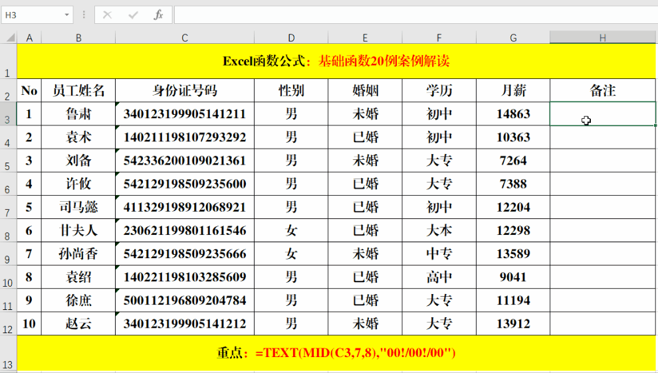Click the '月薪' header cell
Image resolution: width=658 pixels, height=373 pixels.
[x=513, y=90]
